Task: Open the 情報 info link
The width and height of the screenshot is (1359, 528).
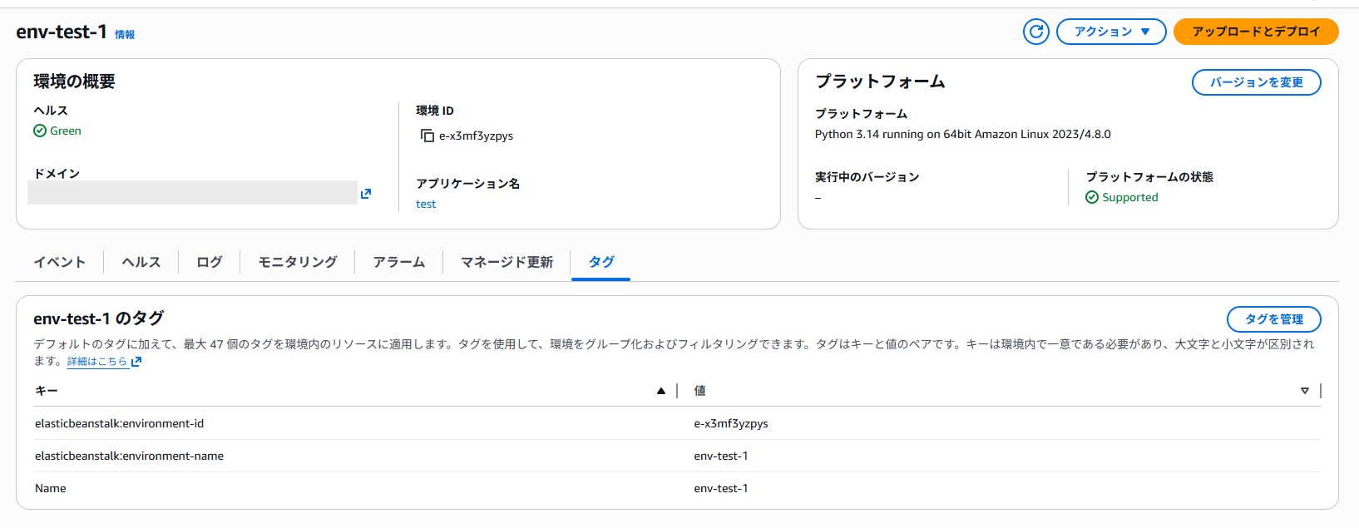Action: [x=125, y=35]
